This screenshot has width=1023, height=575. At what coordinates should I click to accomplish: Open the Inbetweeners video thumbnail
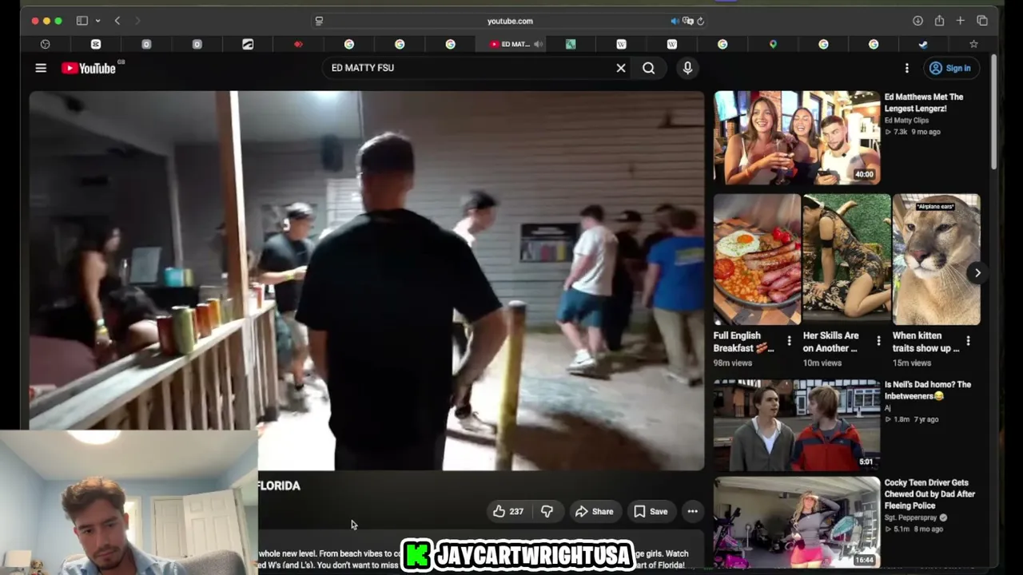[x=797, y=425]
